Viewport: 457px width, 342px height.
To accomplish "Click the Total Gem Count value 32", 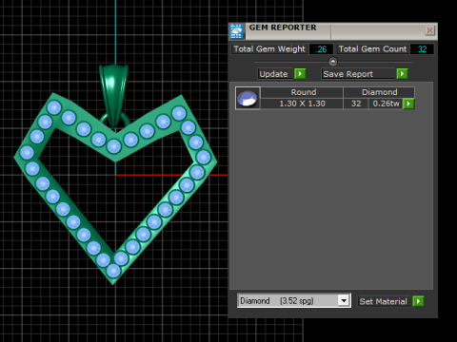I will pos(422,49).
